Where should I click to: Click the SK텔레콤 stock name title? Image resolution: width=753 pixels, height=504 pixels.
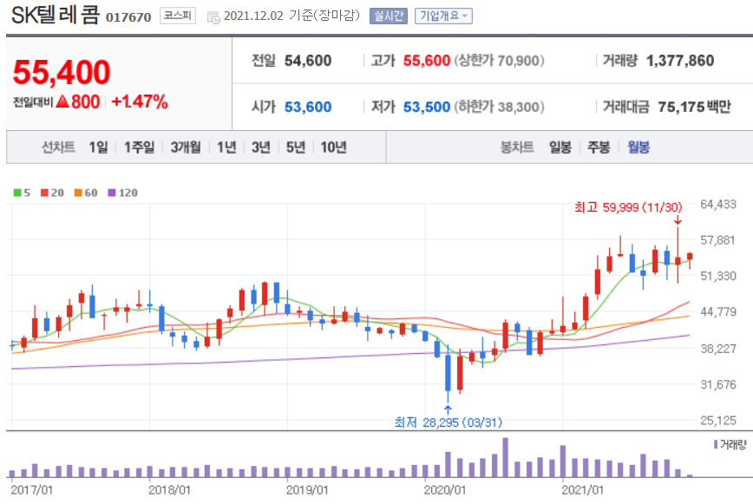point(56,15)
